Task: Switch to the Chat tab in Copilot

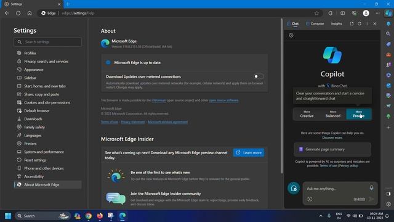Action: [x=293, y=23]
